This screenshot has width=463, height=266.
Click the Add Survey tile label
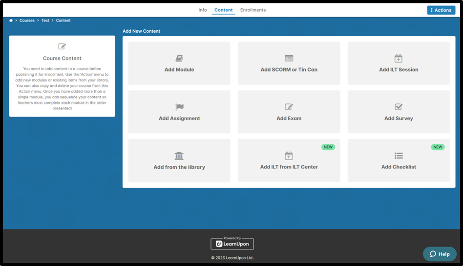[399, 118]
